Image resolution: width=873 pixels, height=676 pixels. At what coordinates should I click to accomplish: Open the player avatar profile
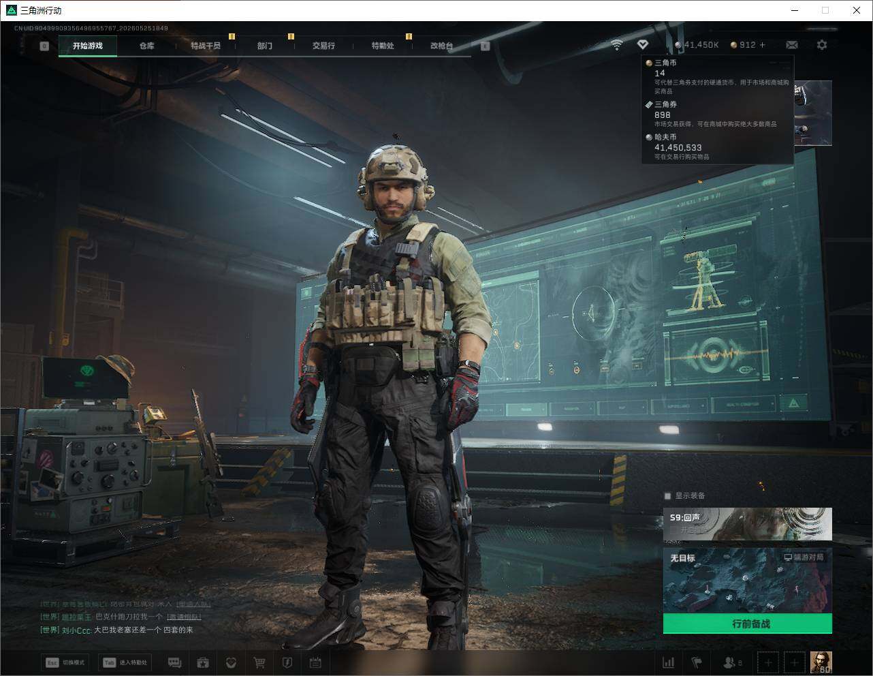(x=821, y=662)
